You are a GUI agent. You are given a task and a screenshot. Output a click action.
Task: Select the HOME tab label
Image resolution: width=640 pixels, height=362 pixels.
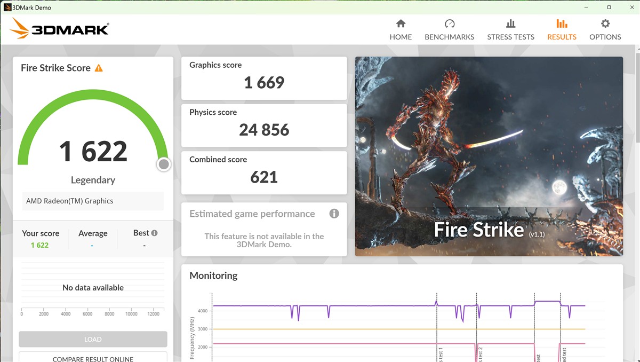tap(401, 37)
